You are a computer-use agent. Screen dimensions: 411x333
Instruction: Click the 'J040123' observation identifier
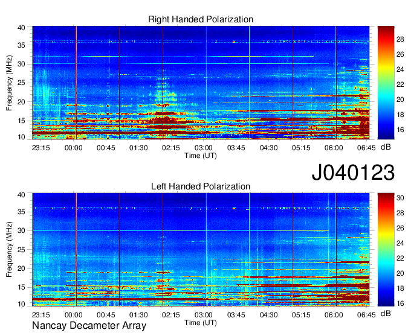tap(353, 173)
